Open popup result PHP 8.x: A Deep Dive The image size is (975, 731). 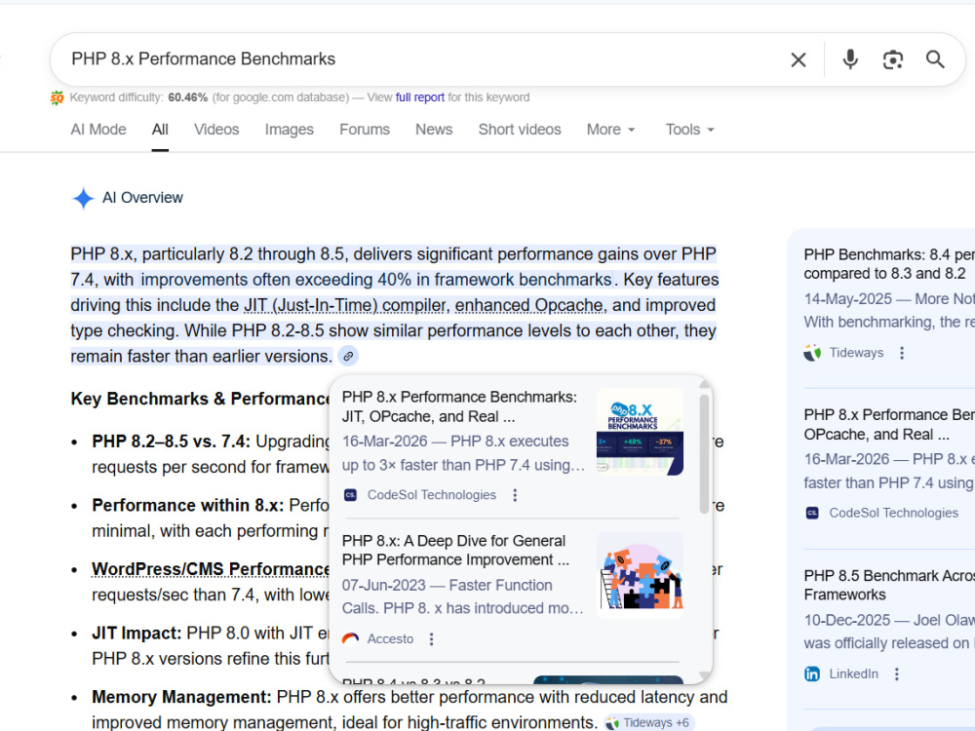click(455, 550)
